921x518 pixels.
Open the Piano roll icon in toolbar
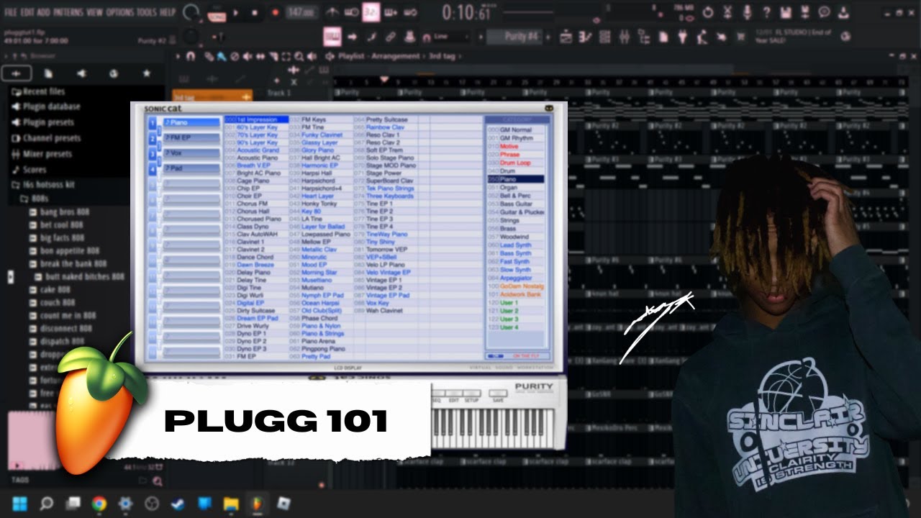[586, 37]
